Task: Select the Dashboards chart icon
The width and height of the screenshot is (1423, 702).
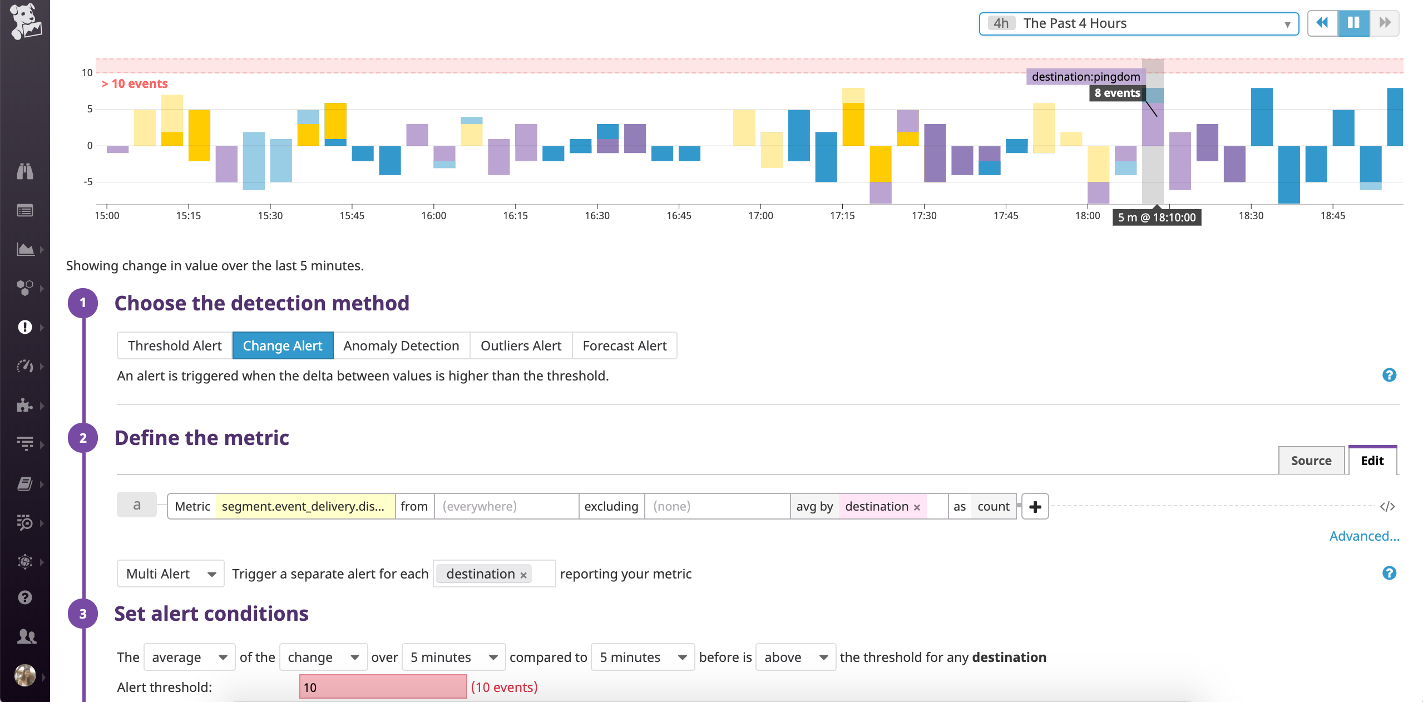Action: click(25, 249)
